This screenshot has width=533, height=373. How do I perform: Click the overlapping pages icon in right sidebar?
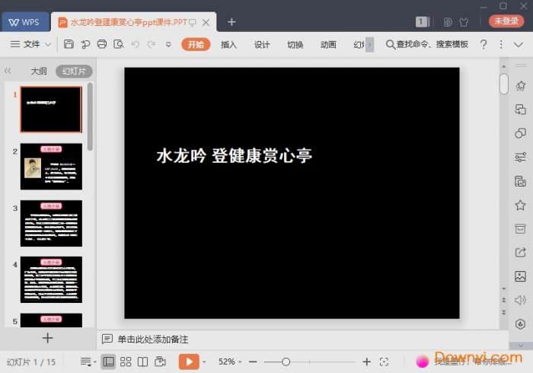point(520,110)
